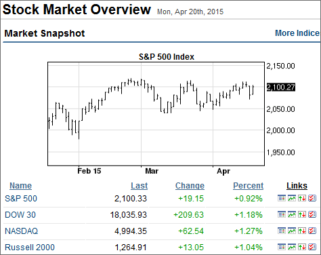Viewport: 321px width, 255px height.
Task: Click the NASDAQ checklist icon
Action: point(312,231)
